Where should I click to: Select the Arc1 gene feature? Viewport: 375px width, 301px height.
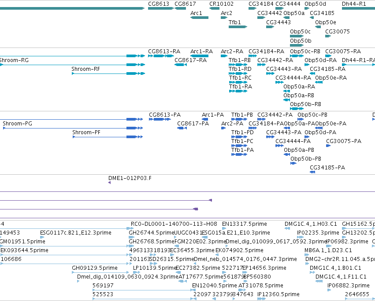pos(199,18)
